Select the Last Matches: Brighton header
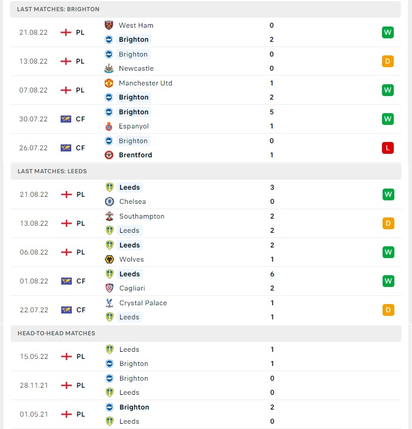 205,9
